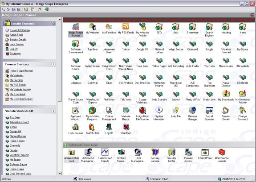Launch the Face Book shortcut icon
This screenshot has width=256, height=182.
click(x=142, y=62)
